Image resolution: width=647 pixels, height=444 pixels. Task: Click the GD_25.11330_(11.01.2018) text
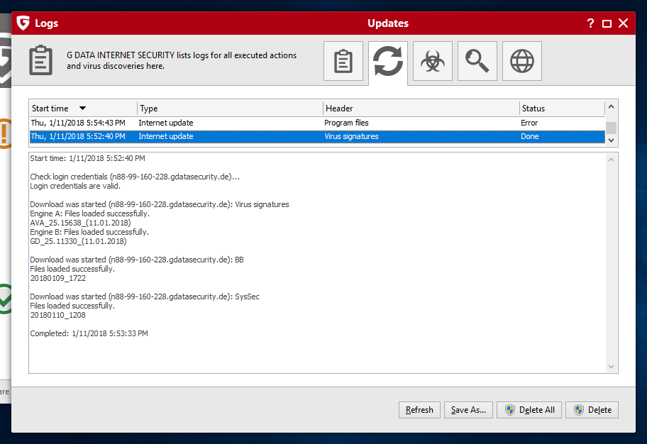(78, 241)
